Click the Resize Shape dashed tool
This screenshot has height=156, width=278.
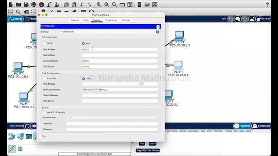click(x=34, y=12)
